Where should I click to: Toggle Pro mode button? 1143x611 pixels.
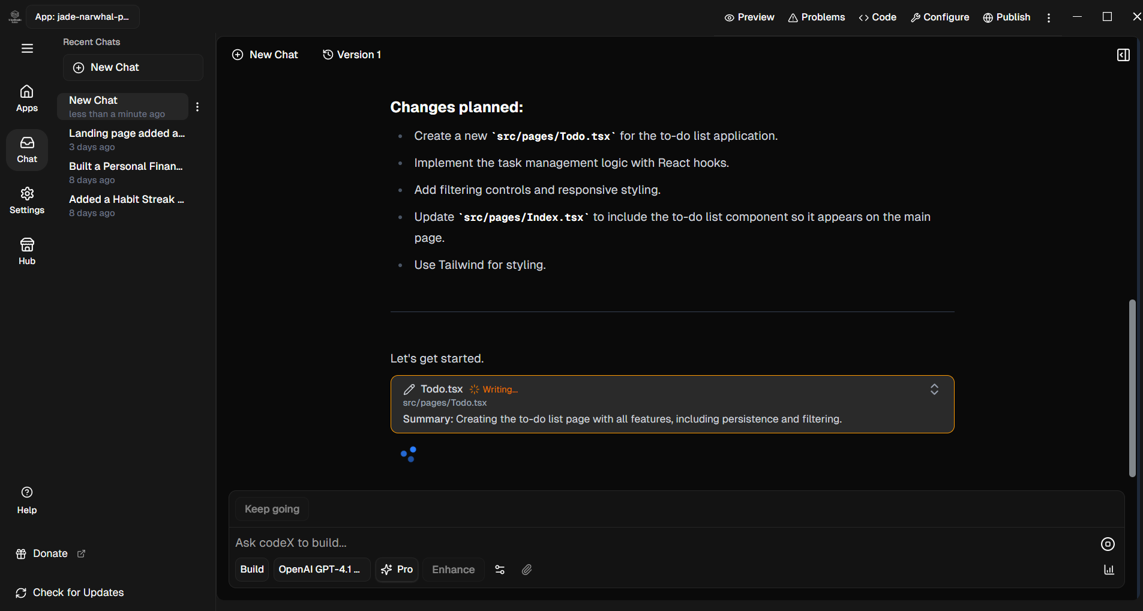tap(397, 570)
